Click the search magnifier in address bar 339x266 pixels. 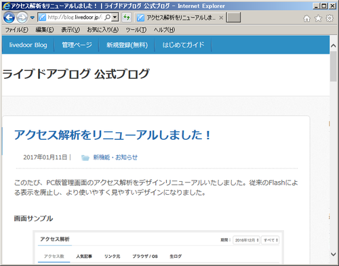tap(108, 17)
